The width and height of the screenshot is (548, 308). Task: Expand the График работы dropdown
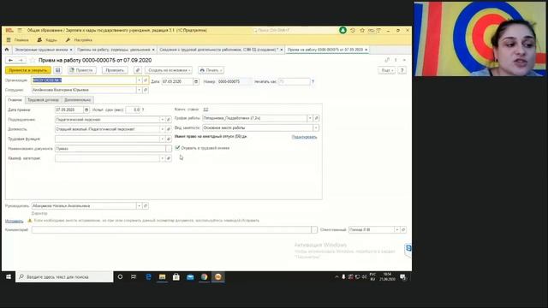click(x=310, y=118)
